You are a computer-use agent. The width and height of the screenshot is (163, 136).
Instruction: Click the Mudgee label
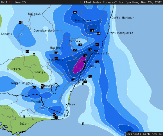[x=55, y=48]
